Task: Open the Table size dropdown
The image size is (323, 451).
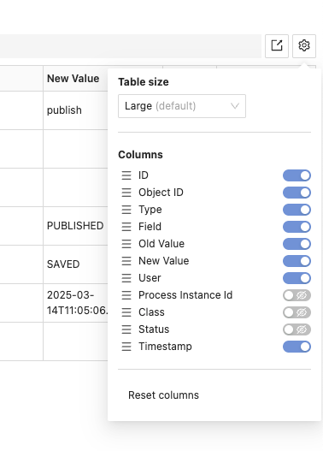Action: tap(182, 106)
